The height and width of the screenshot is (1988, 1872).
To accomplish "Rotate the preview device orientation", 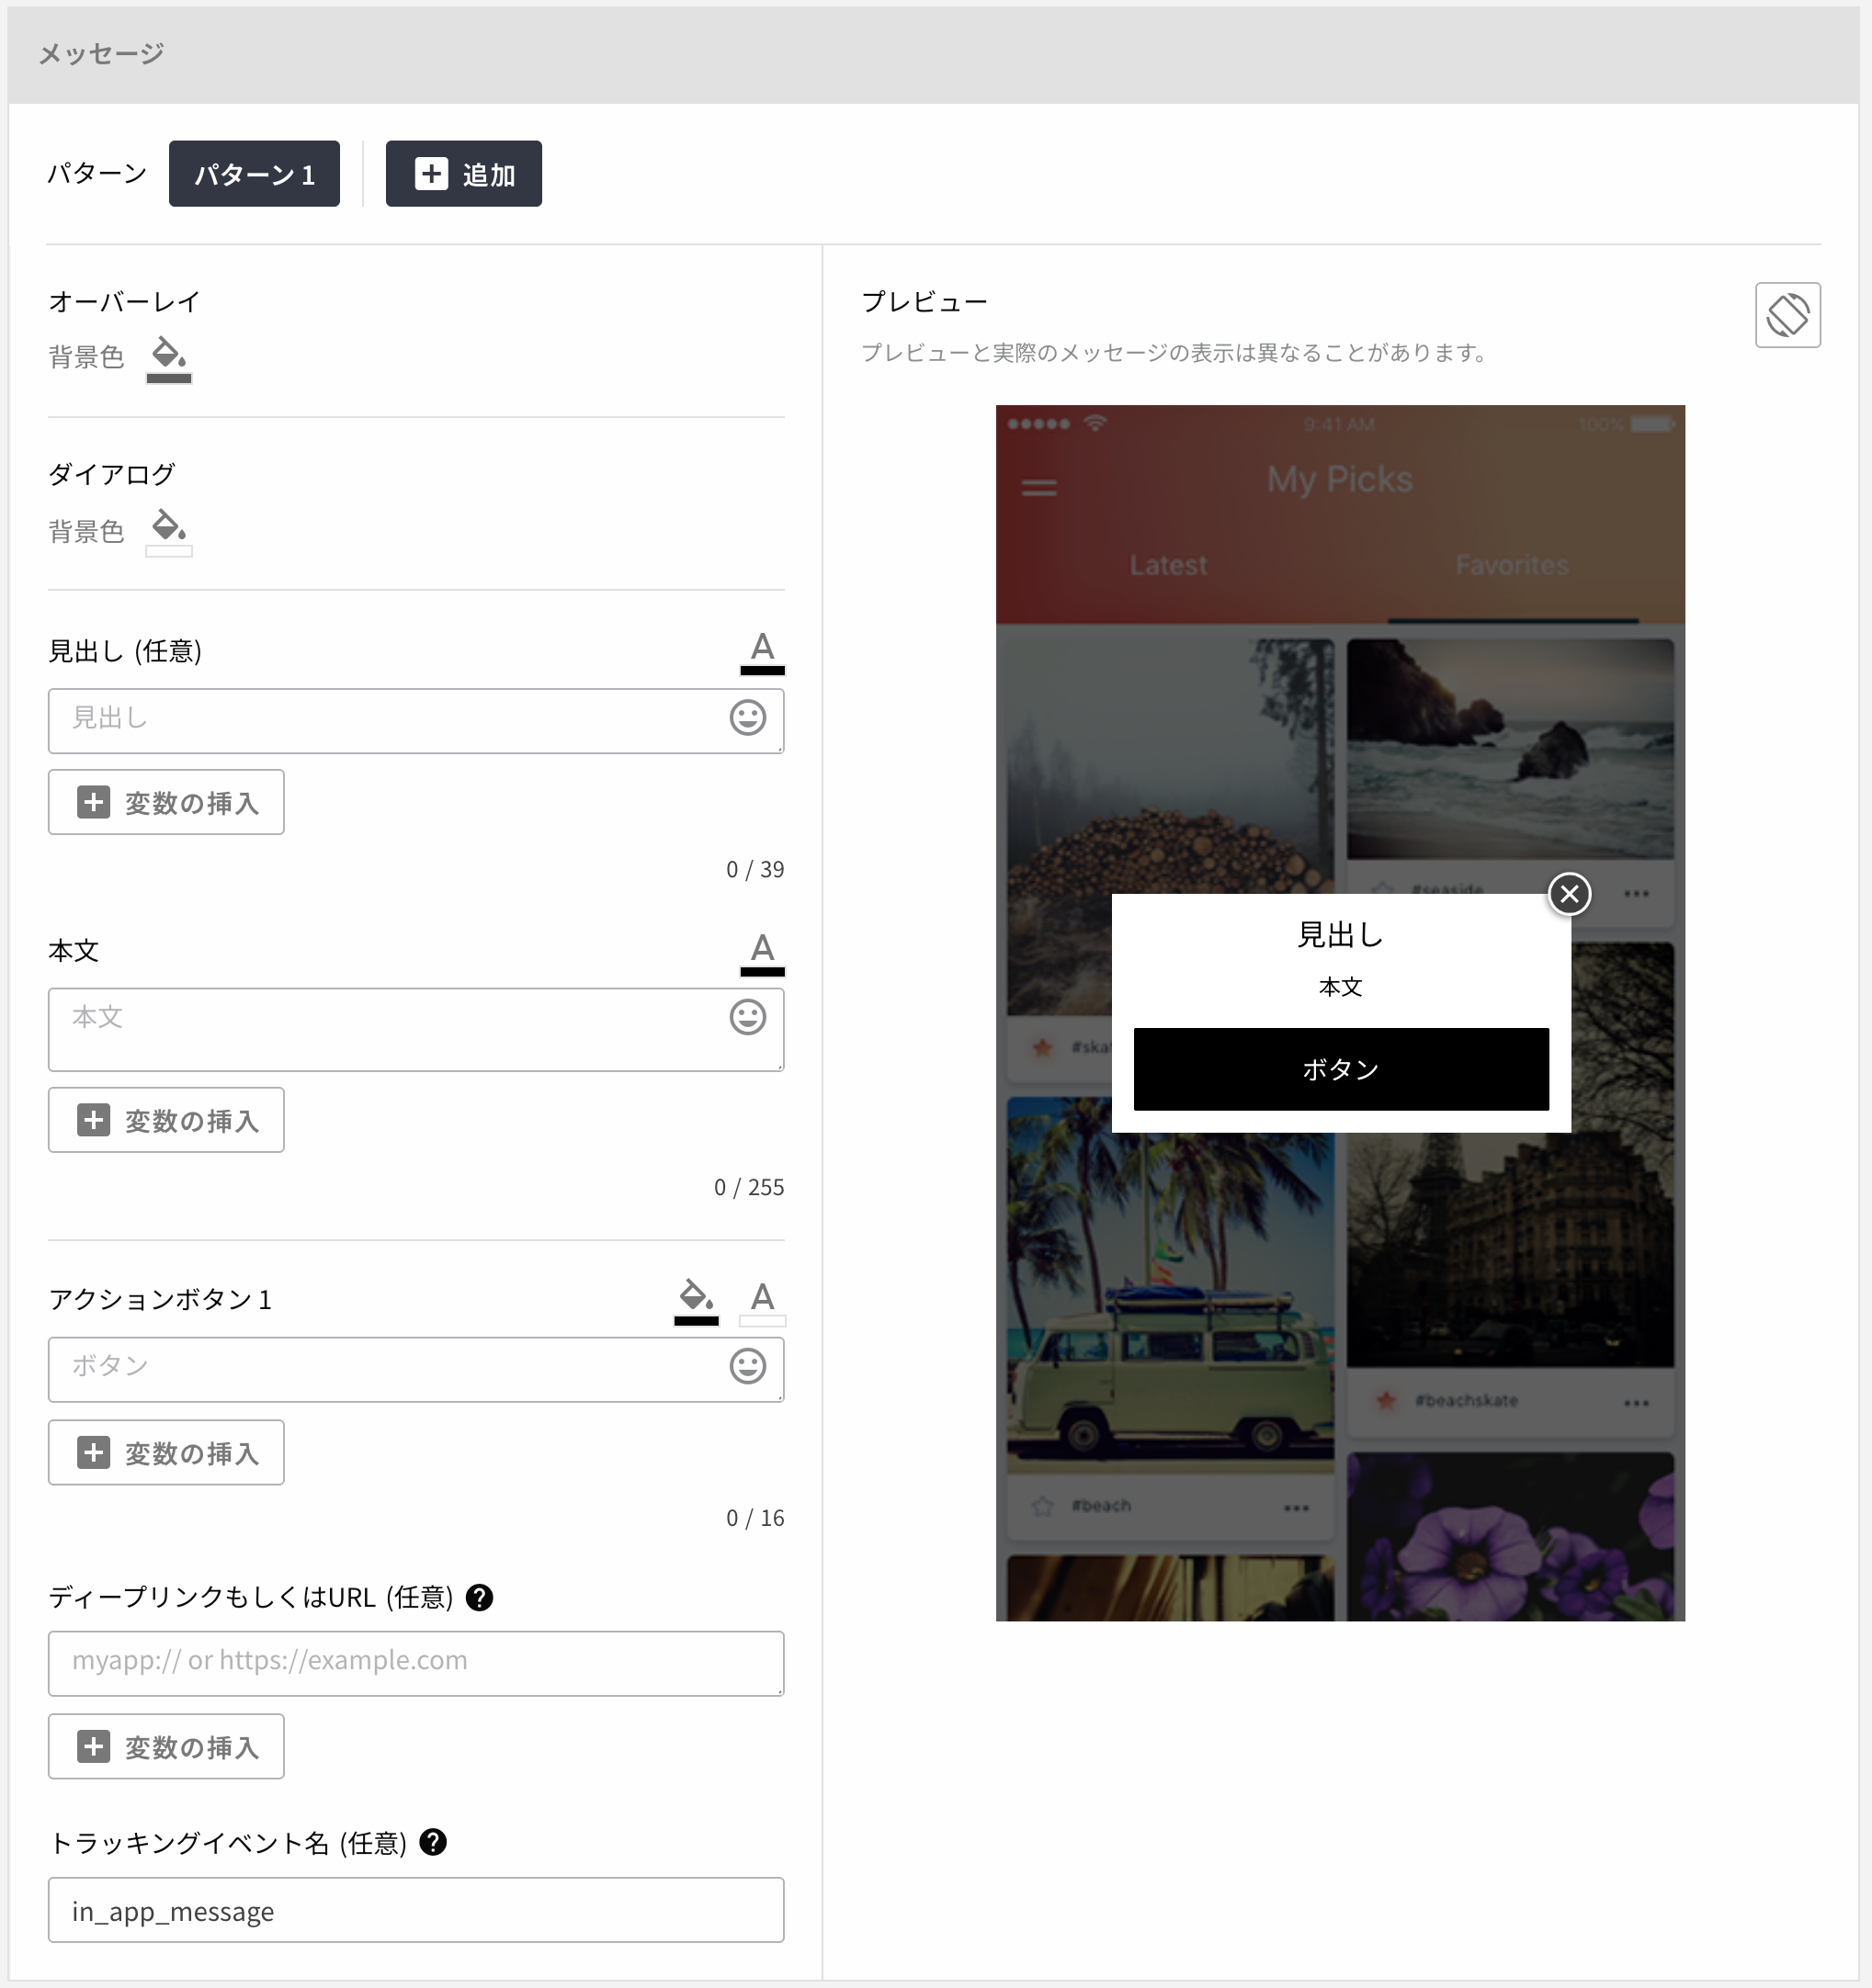I will click(1787, 315).
